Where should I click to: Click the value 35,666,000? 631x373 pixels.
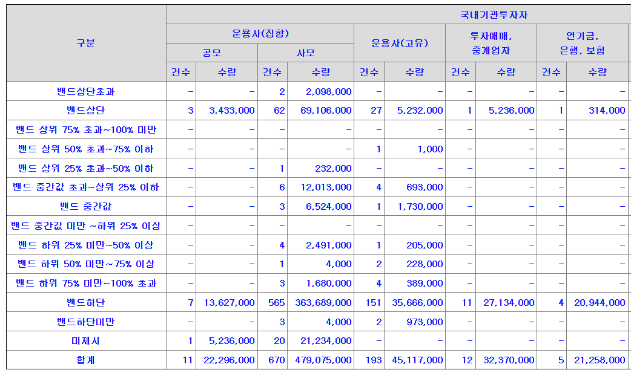coord(418,303)
